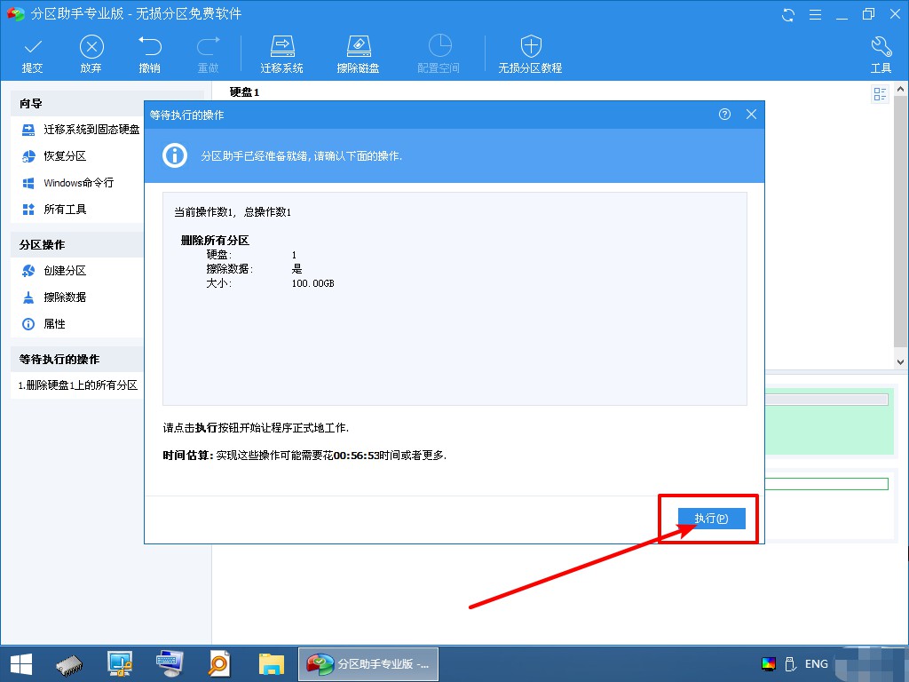
Task: Click the 执行(P) proceed button
Action: pos(711,519)
